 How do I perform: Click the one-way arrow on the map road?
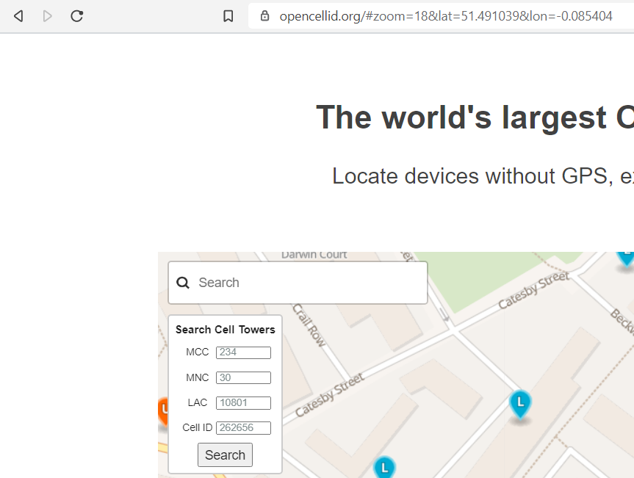444,315
